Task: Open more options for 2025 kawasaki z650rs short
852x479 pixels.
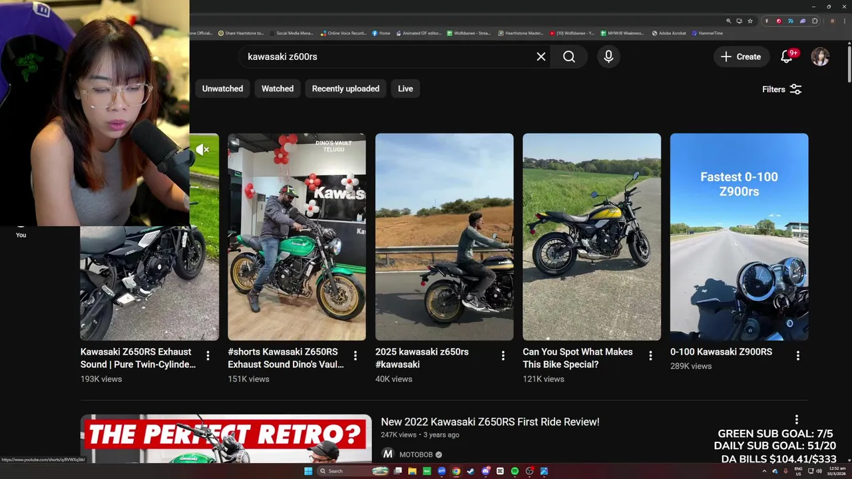Action: 503,356
